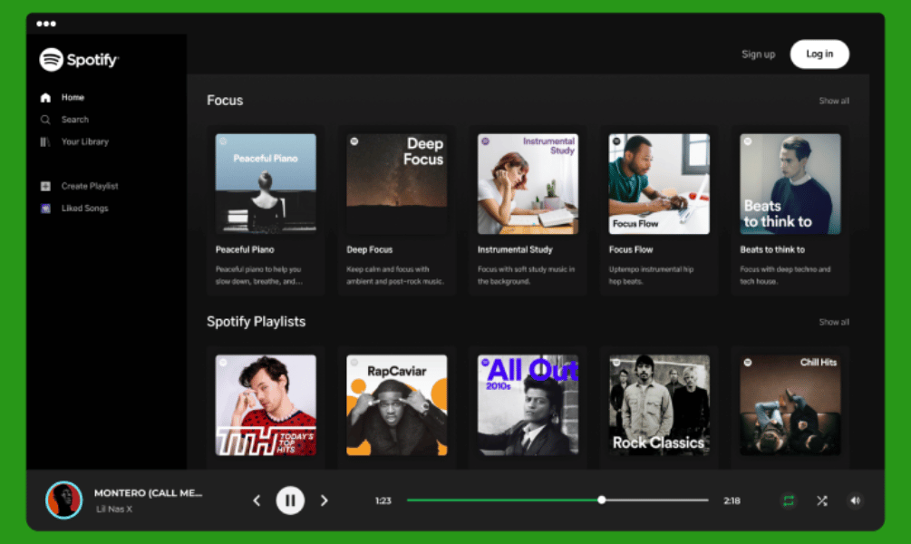Toggle the repeat mode
The image size is (911, 544).
[x=789, y=500]
